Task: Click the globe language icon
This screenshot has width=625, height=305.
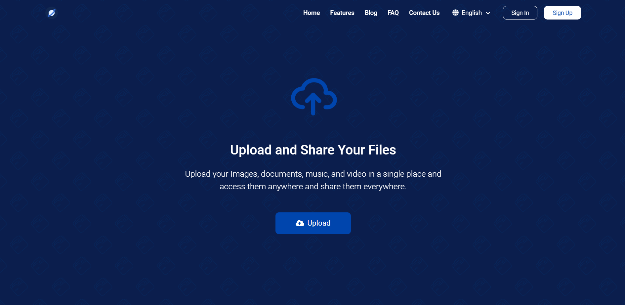Action: [455, 13]
